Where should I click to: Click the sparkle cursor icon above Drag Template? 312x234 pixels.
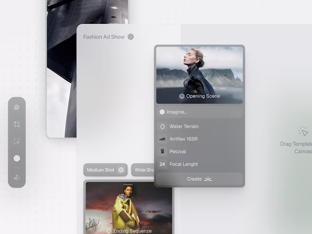[x=303, y=131]
